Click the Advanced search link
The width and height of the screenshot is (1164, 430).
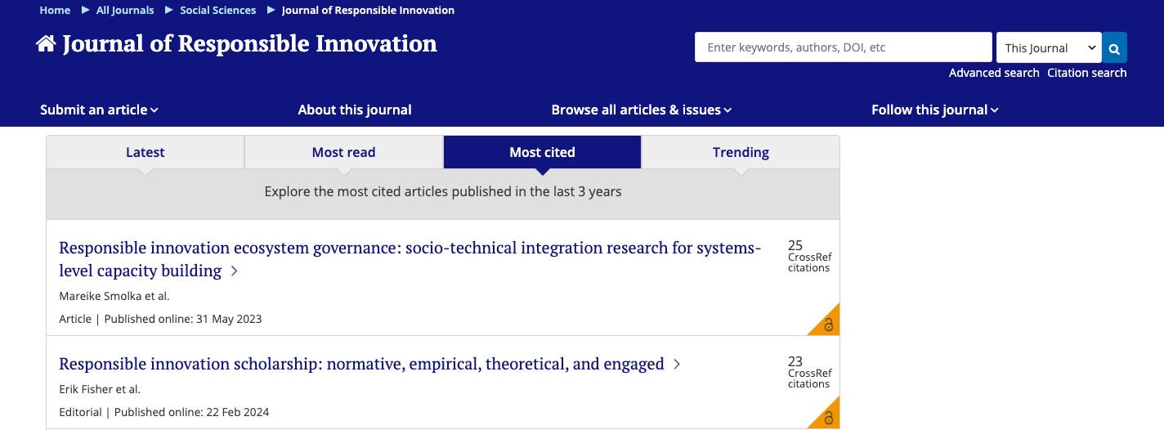pos(994,73)
